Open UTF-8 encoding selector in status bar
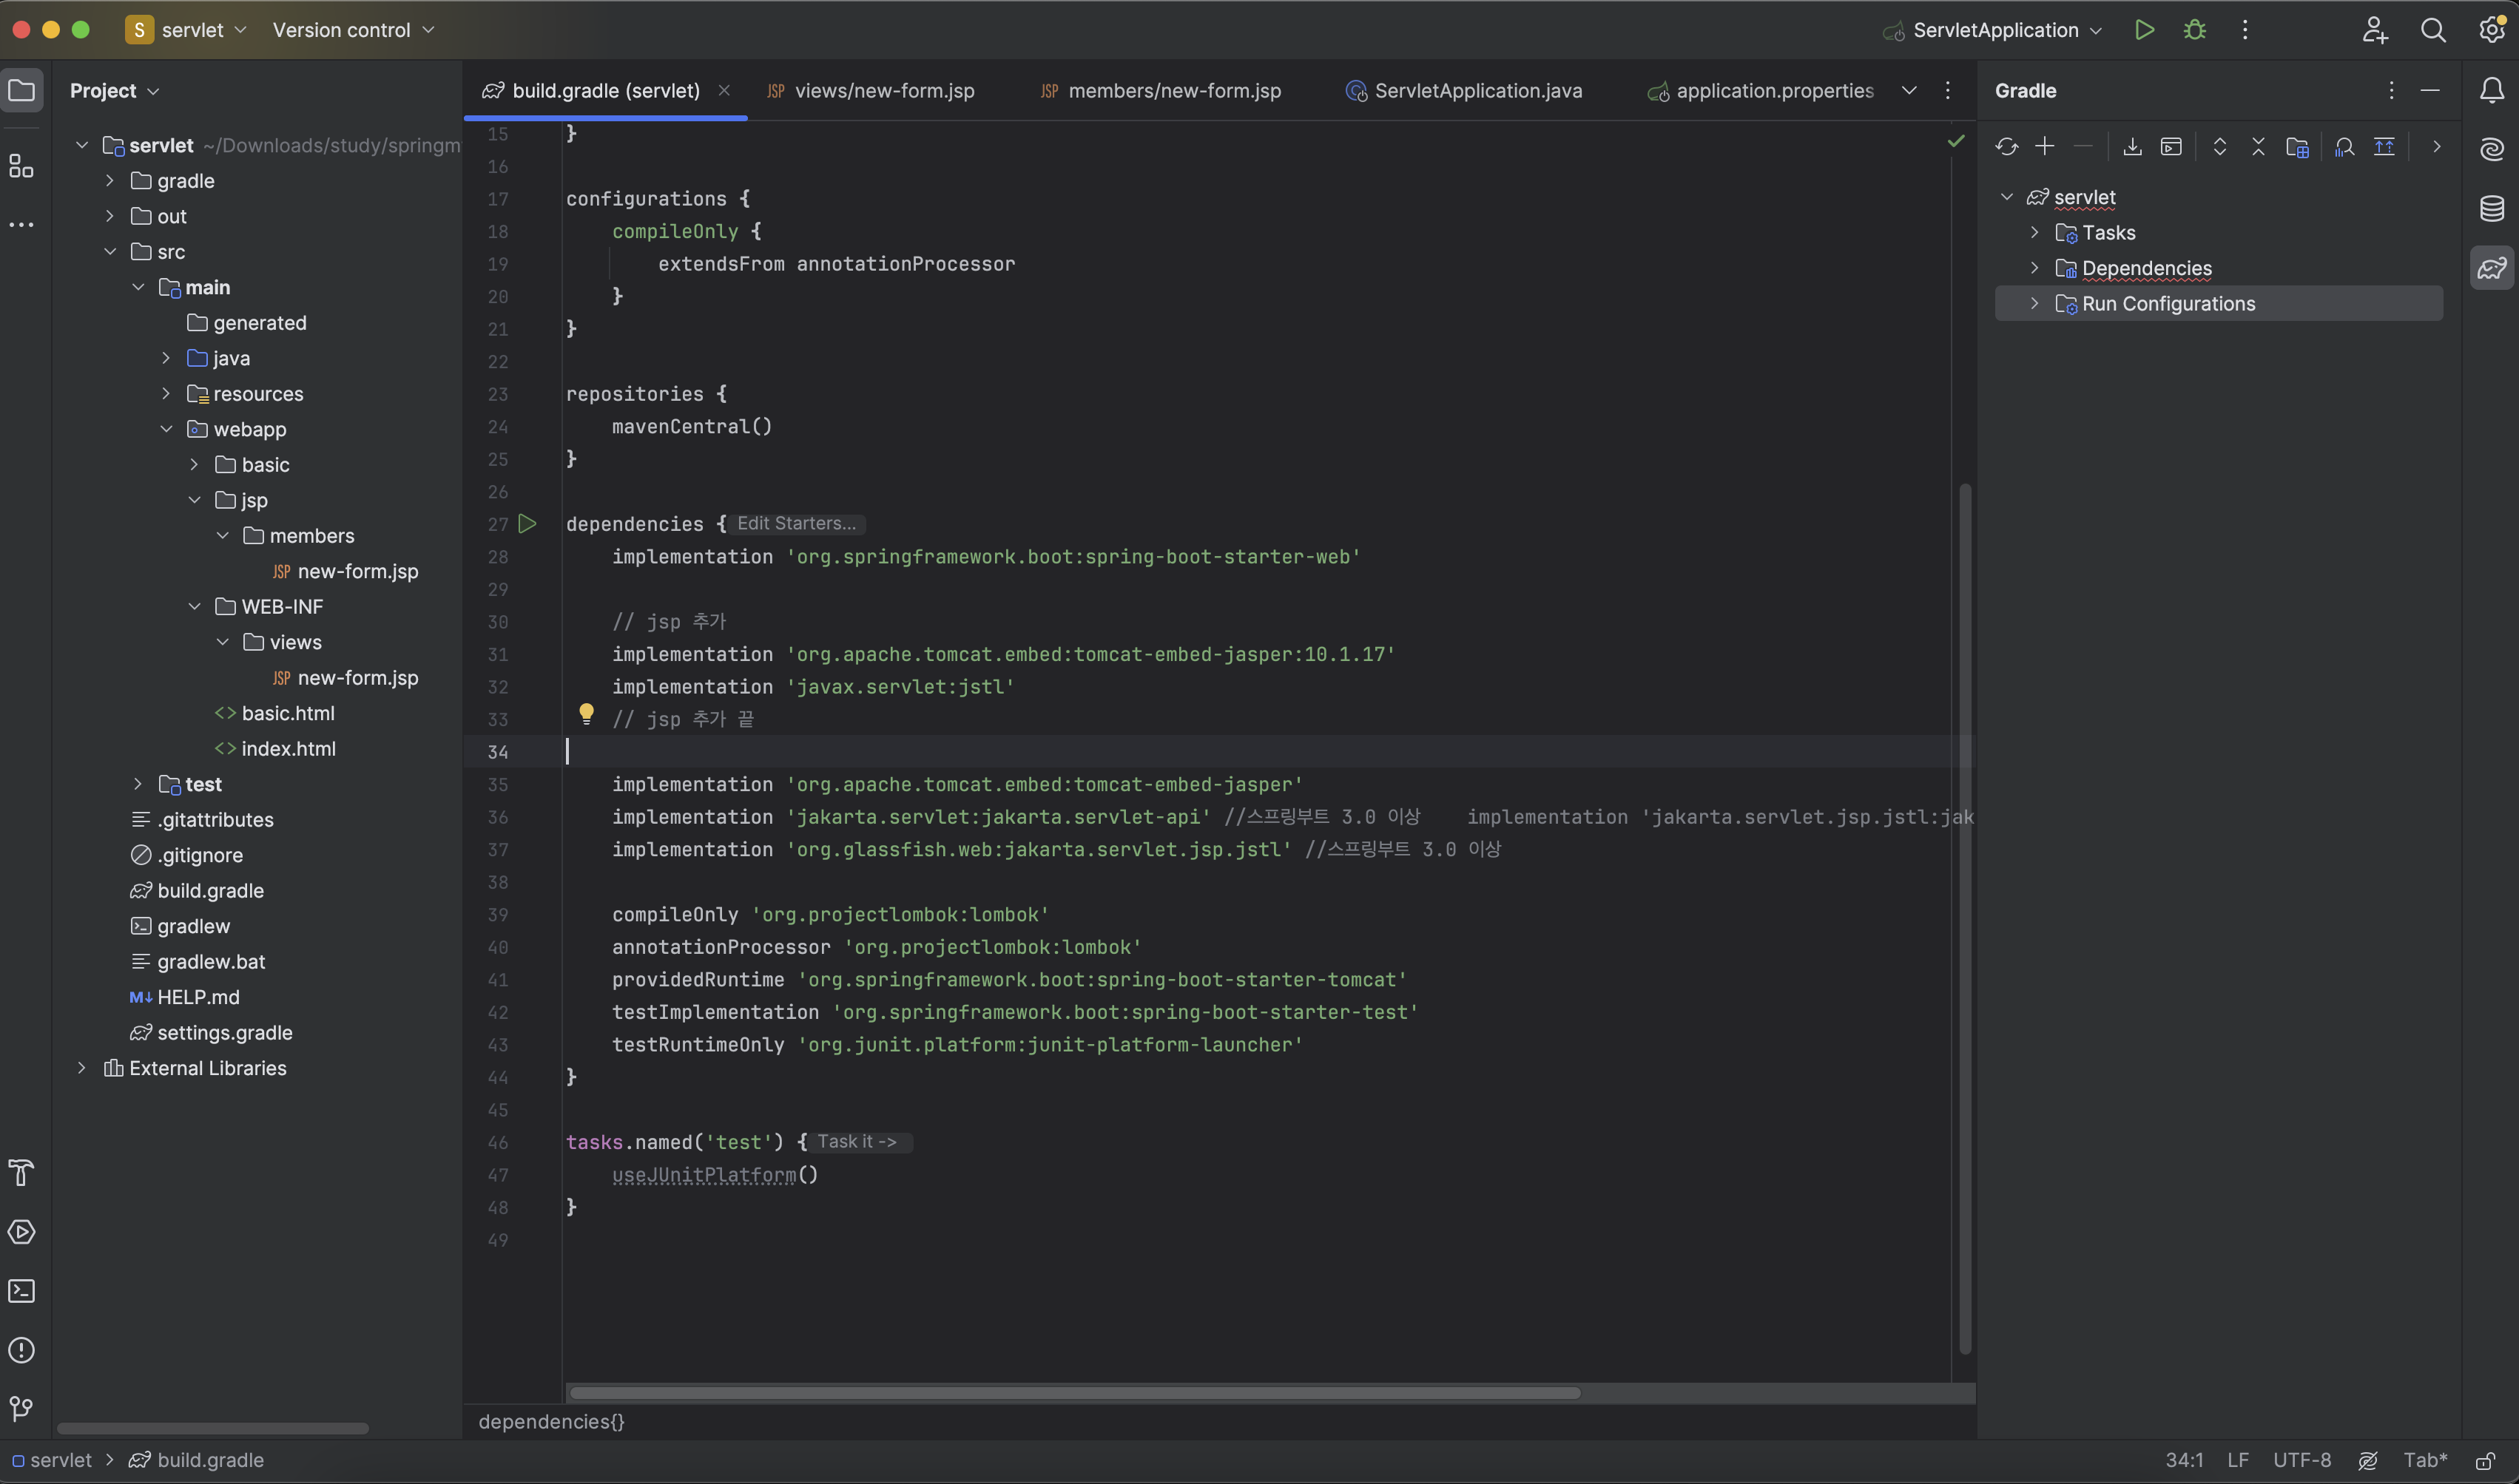2519x1484 pixels. click(x=2302, y=1461)
